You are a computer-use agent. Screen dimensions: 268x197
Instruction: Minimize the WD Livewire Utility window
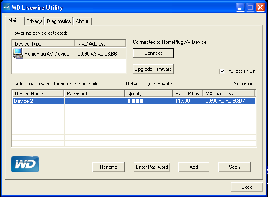point(240,7)
